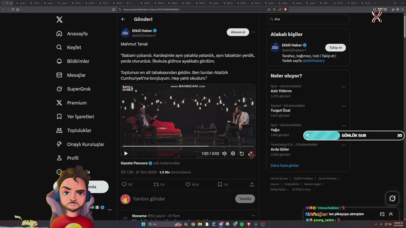
Task: Click the X logo in sidebar
Action: coord(59,20)
